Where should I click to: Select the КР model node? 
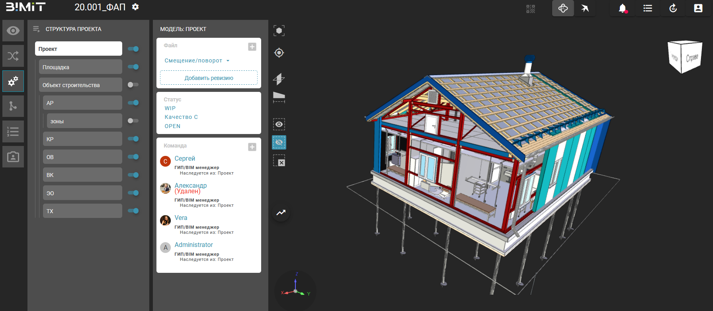[x=82, y=139]
